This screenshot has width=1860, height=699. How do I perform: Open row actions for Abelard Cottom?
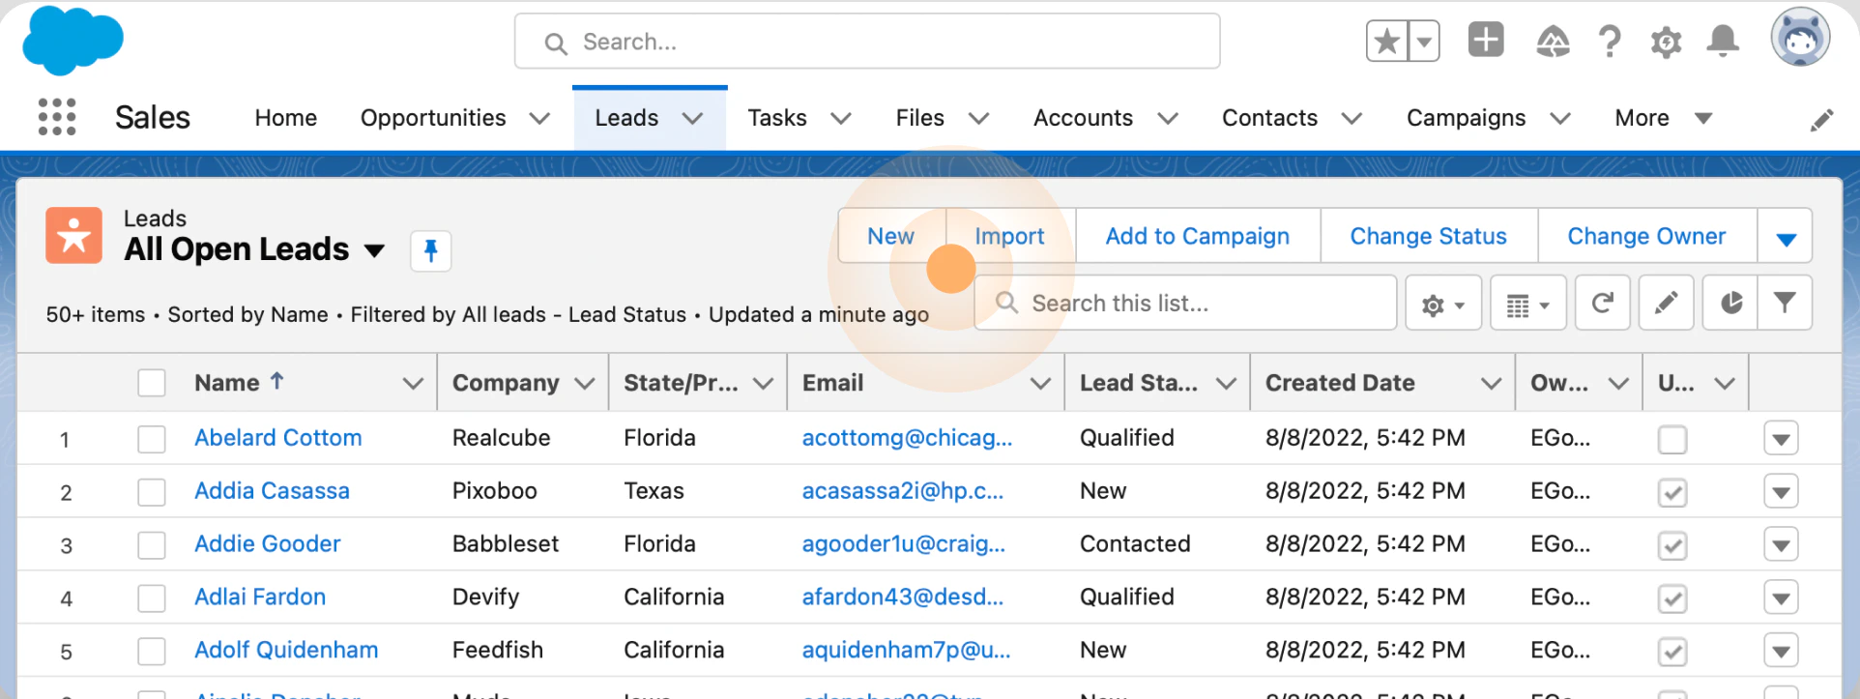(1781, 439)
